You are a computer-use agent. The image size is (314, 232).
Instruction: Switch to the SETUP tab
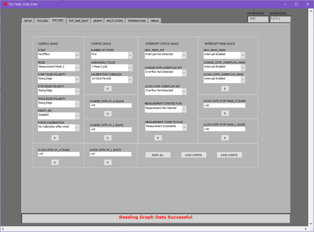pos(28,21)
